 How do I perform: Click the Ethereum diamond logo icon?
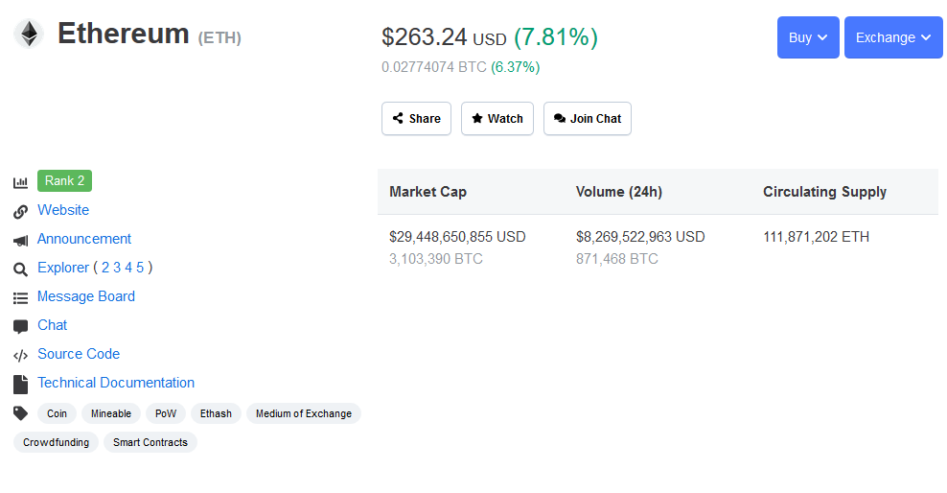pyautogui.click(x=29, y=34)
